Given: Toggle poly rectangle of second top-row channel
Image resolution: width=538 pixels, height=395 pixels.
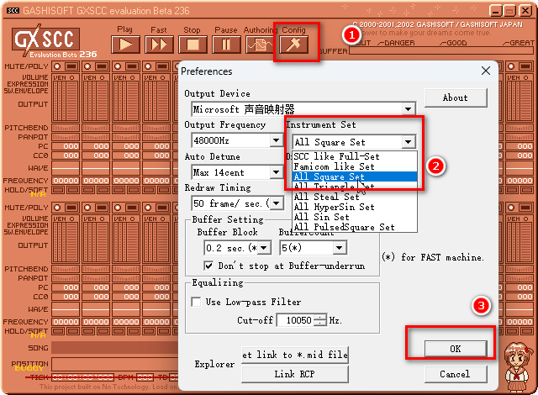Looking at the screenshot, I should pos(102,66).
